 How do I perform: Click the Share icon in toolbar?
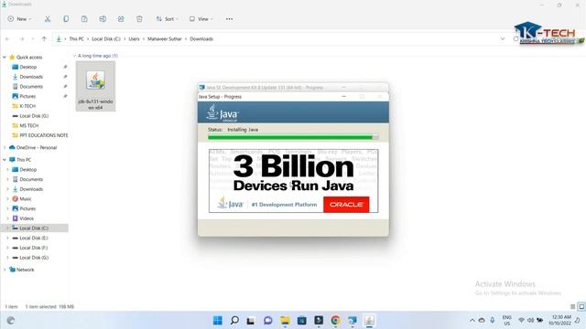coord(121,18)
